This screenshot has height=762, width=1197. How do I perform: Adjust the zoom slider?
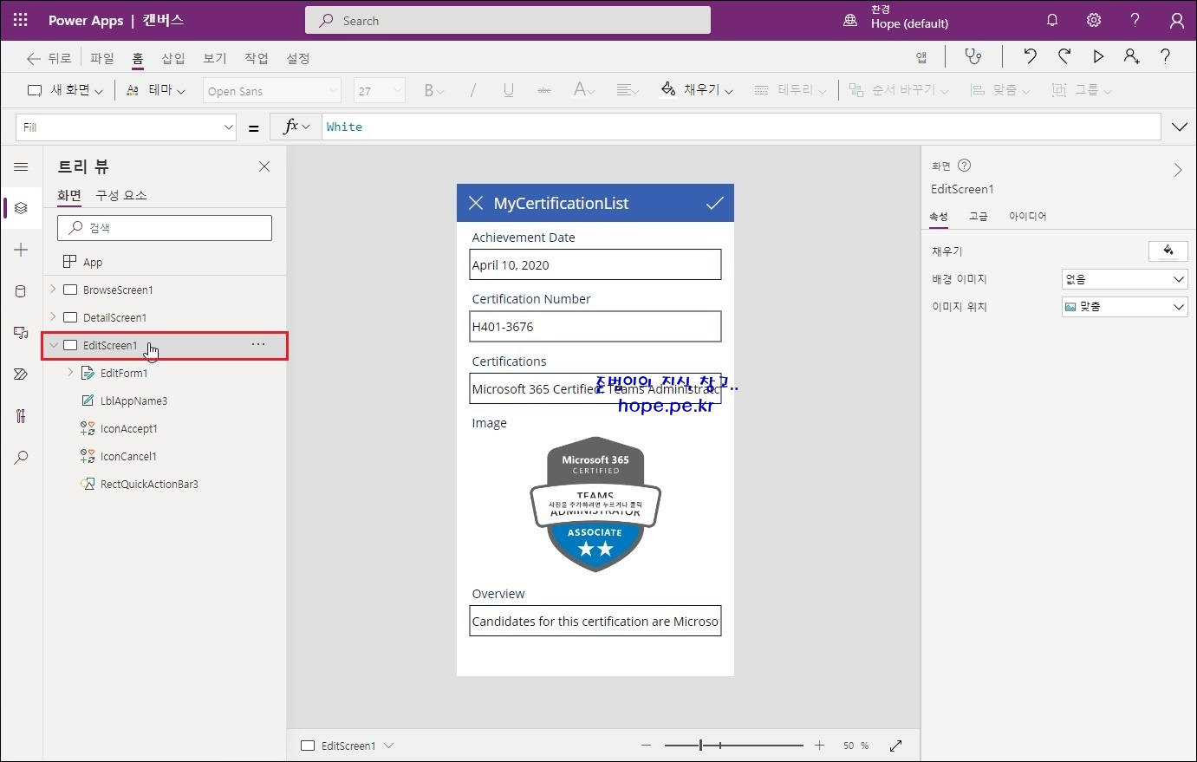click(x=734, y=746)
